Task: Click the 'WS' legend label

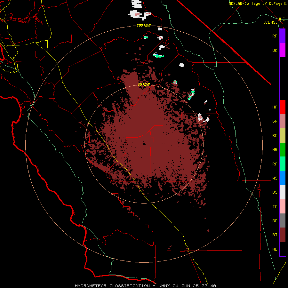Action: [275, 178]
